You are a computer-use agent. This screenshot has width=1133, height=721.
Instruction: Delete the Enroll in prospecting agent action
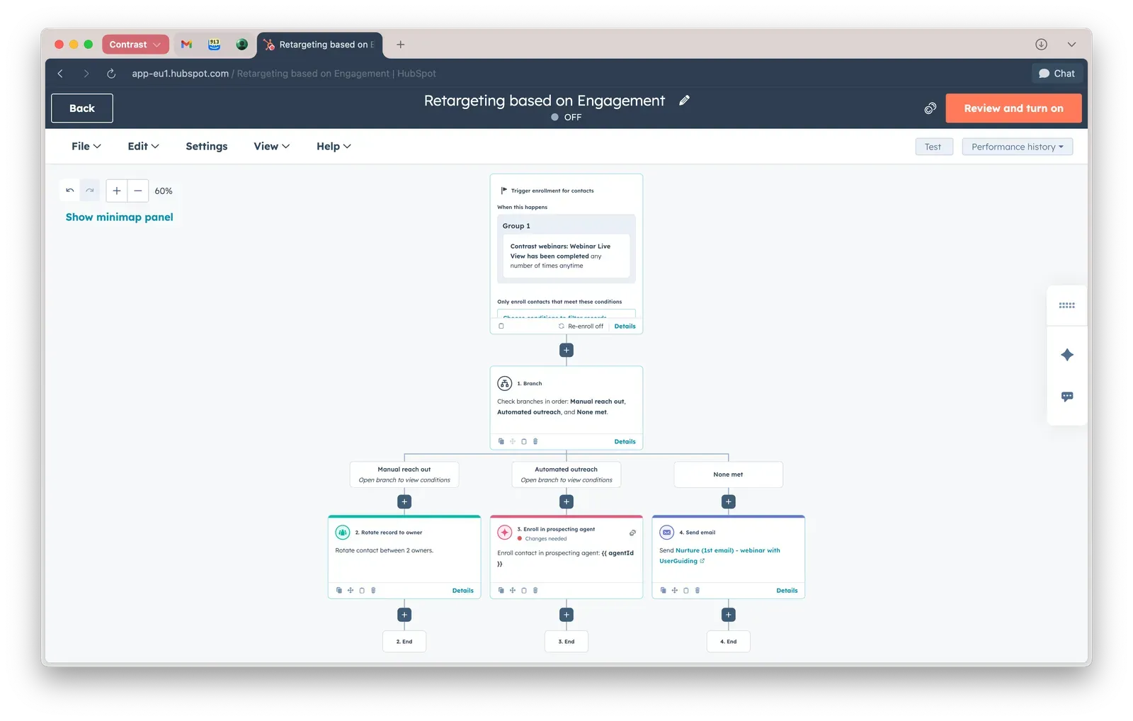point(535,590)
